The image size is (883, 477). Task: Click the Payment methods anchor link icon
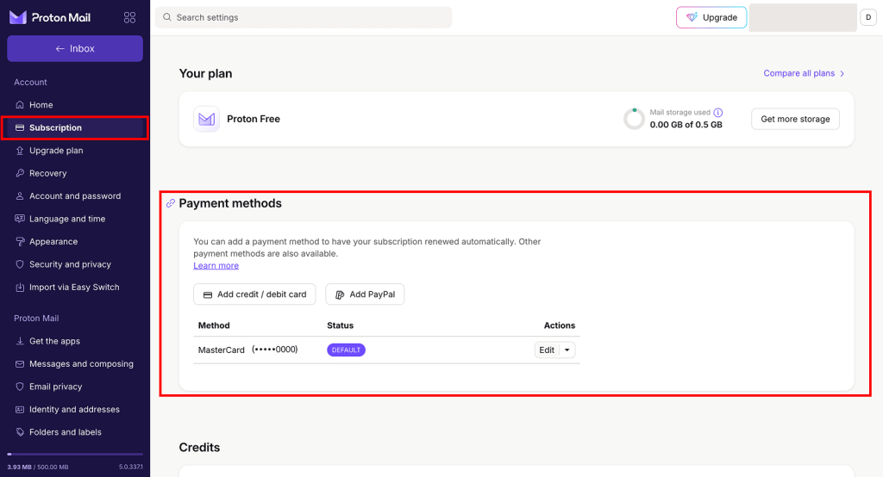171,203
